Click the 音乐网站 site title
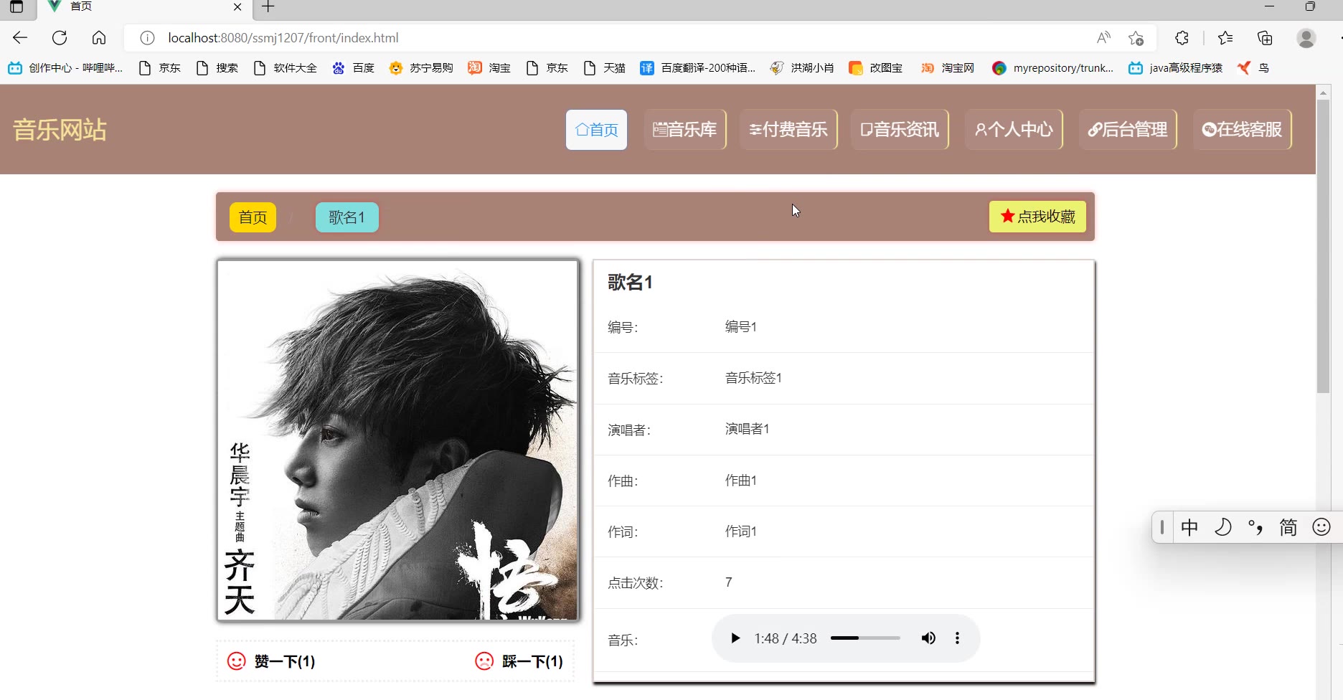 click(x=60, y=130)
